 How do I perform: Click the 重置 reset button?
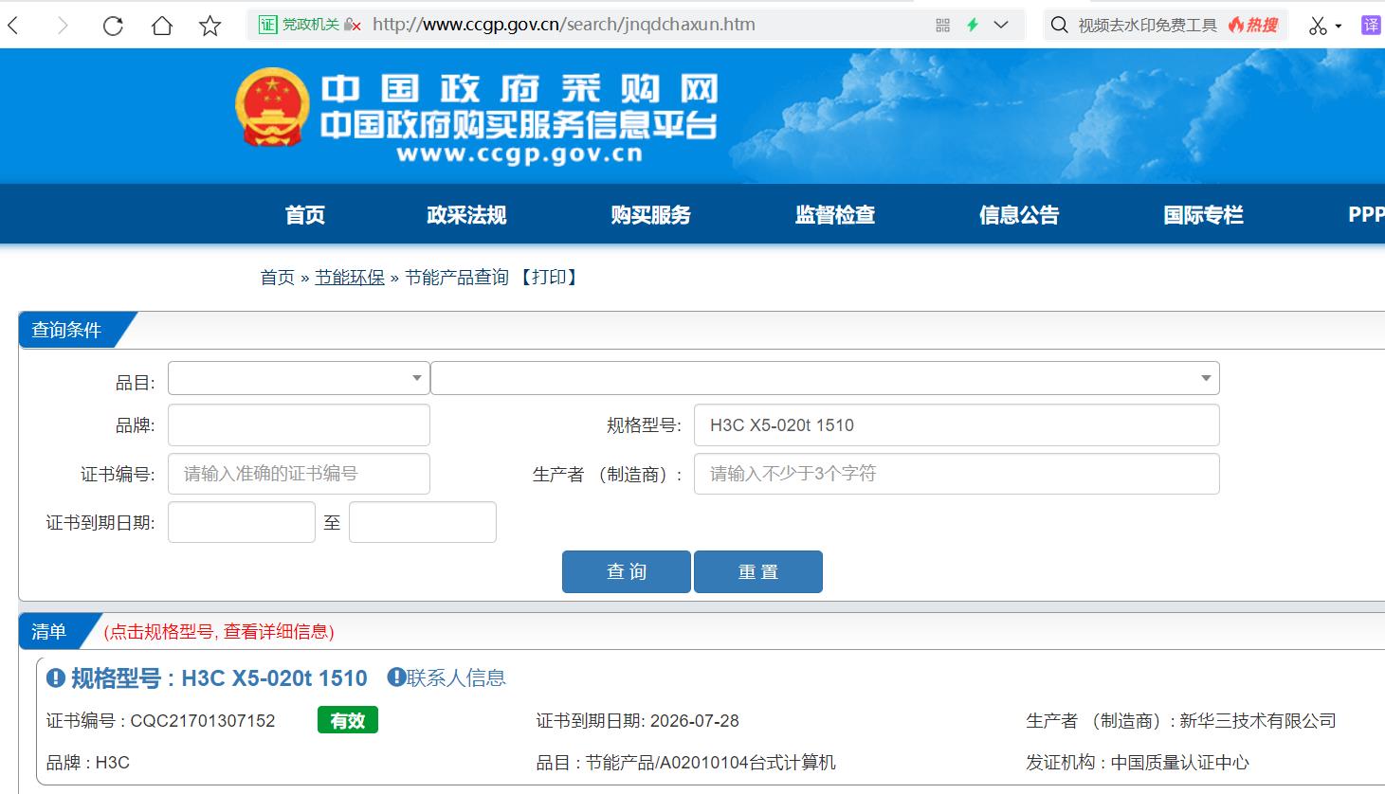[758, 571]
